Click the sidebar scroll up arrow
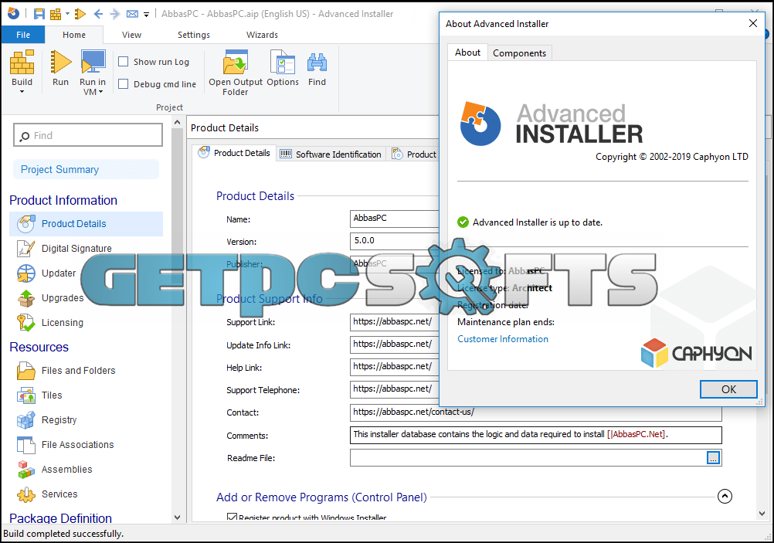Image resolution: width=774 pixels, height=543 pixels. 177,122
